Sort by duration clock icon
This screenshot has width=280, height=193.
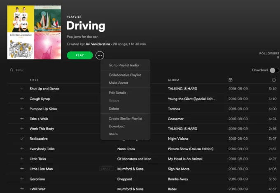click(x=274, y=80)
